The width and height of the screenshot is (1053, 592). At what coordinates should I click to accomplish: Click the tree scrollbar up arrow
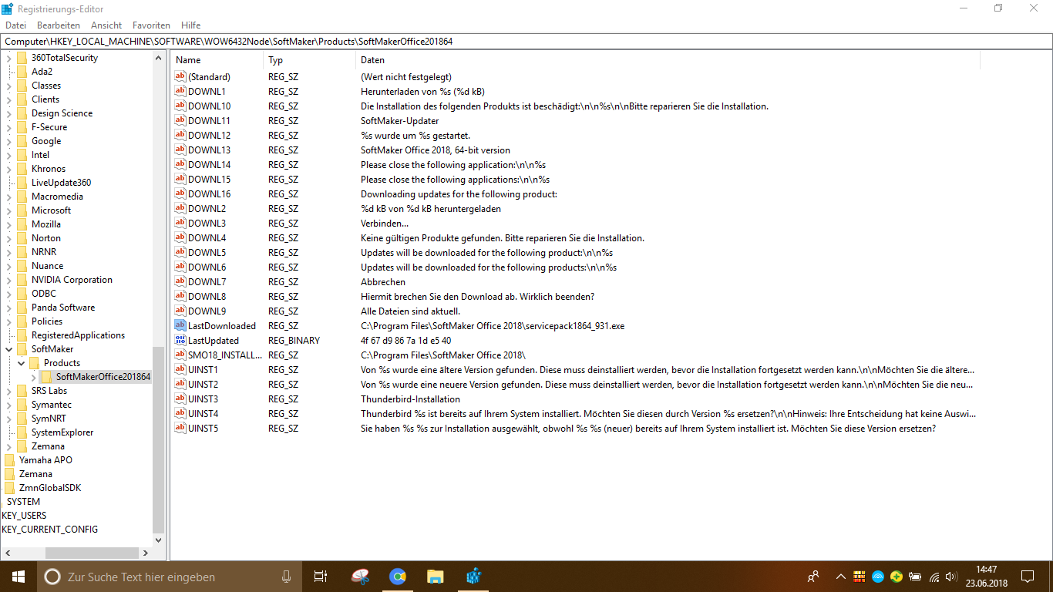159,58
